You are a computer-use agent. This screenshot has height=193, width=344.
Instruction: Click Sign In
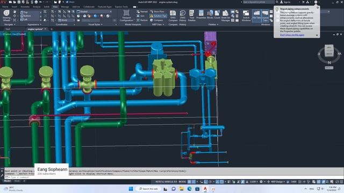click(285, 2)
